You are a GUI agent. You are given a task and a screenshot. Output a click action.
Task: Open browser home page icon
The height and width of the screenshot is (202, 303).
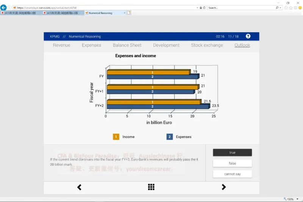pyautogui.click(x=286, y=8)
